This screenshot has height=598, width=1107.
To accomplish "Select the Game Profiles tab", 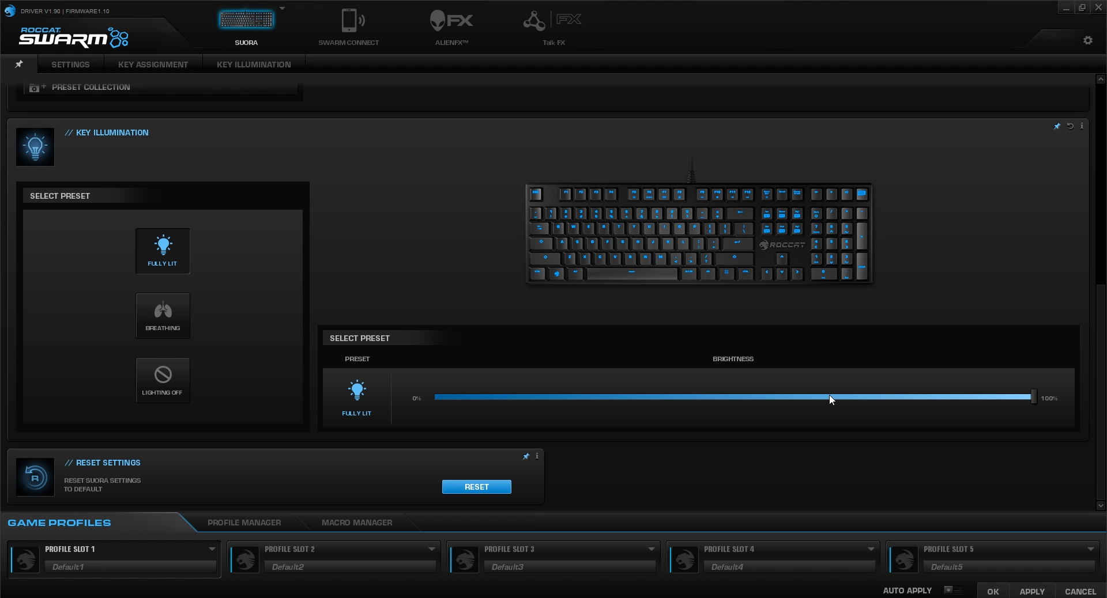I will tap(59, 523).
